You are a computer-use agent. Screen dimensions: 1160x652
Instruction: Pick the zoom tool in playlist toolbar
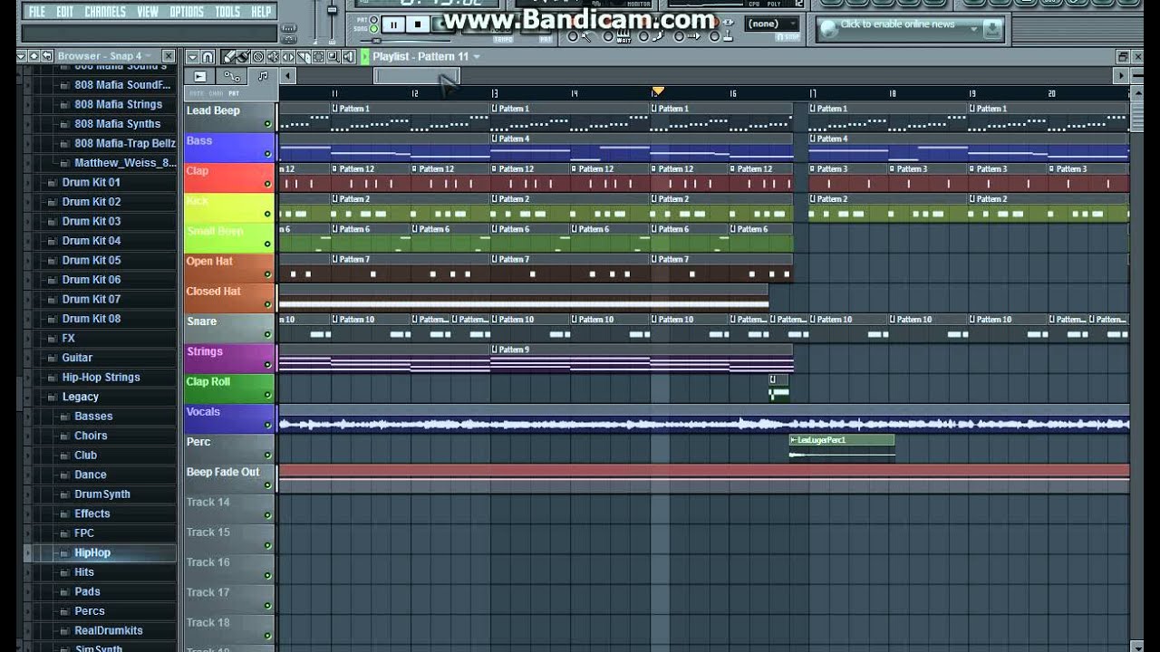333,57
